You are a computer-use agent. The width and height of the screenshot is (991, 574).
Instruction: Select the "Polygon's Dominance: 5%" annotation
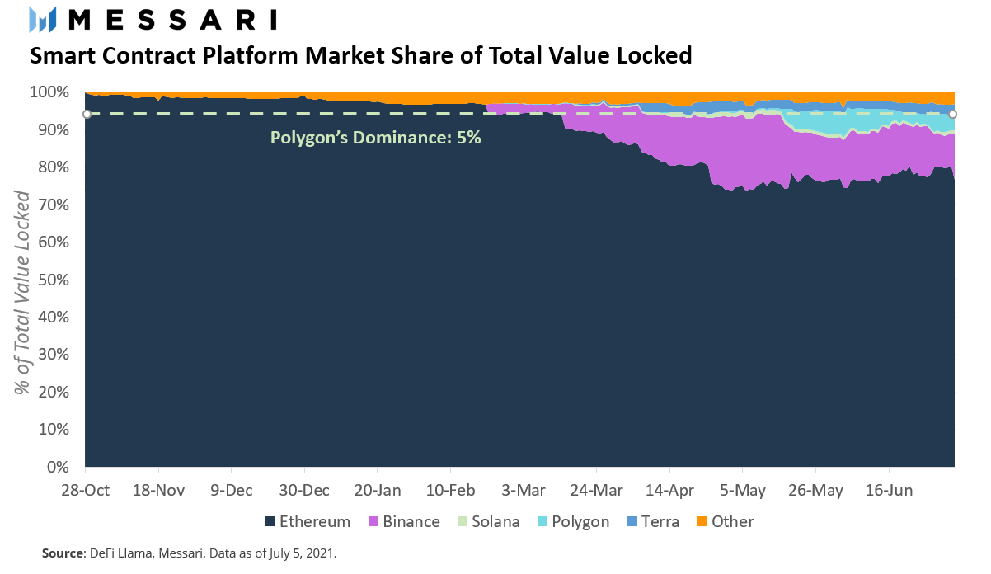376,139
